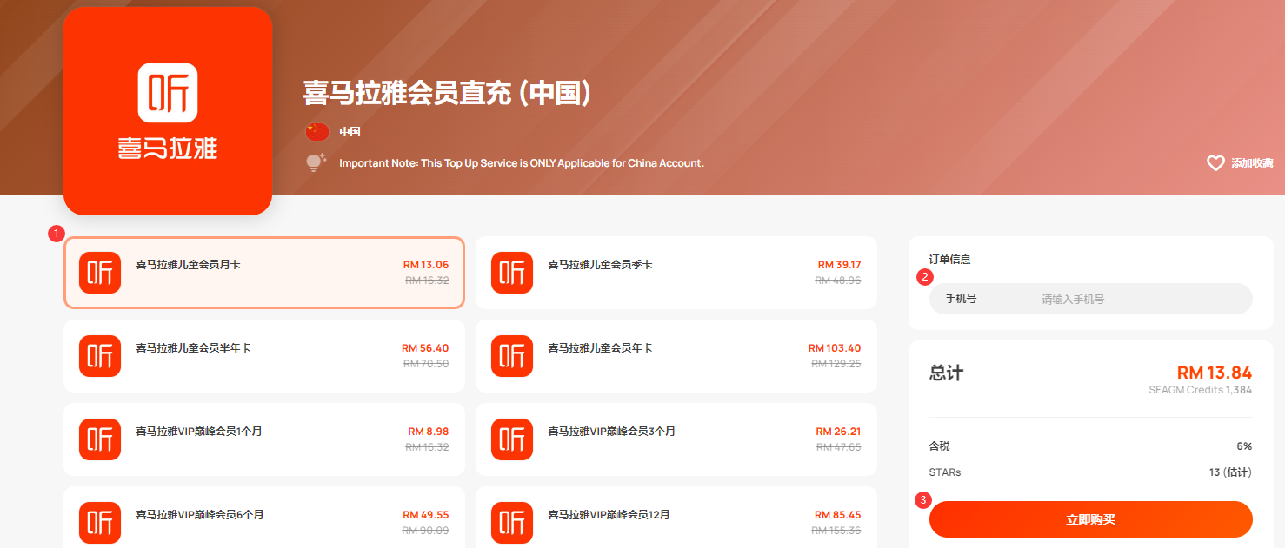This screenshot has width=1285, height=548.
Task: Click icon of 喜马拉雅儿童会员月卡 card
Action: [100, 273]
